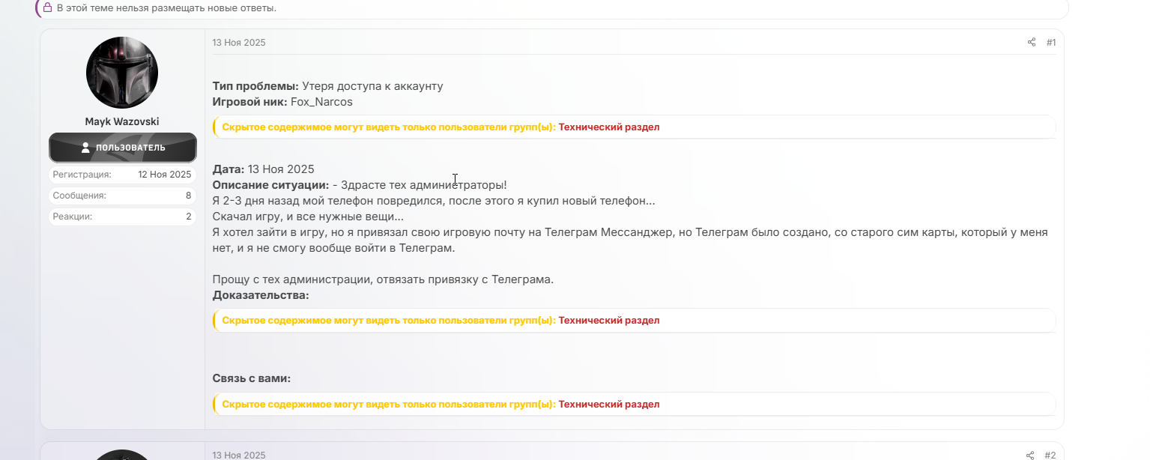Click the hidden content notice under Связь с вами

[441, 405]
